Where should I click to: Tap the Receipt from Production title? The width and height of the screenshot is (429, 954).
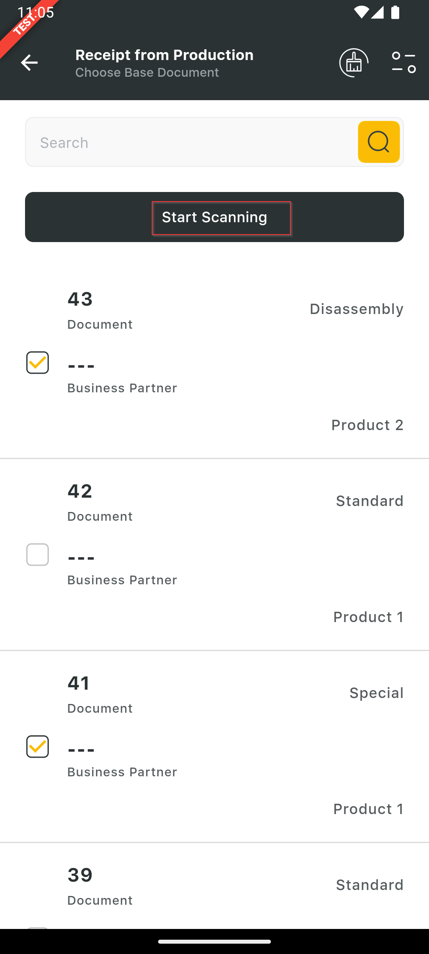tap(164, 55)
